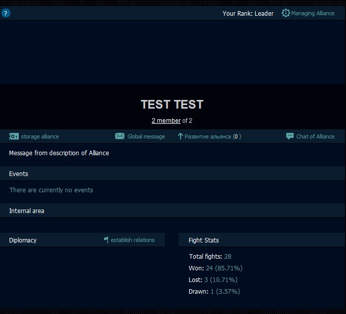The image size is (346, 314).
Task: Open the 2 member list link
Action: (x=166, y=121)
